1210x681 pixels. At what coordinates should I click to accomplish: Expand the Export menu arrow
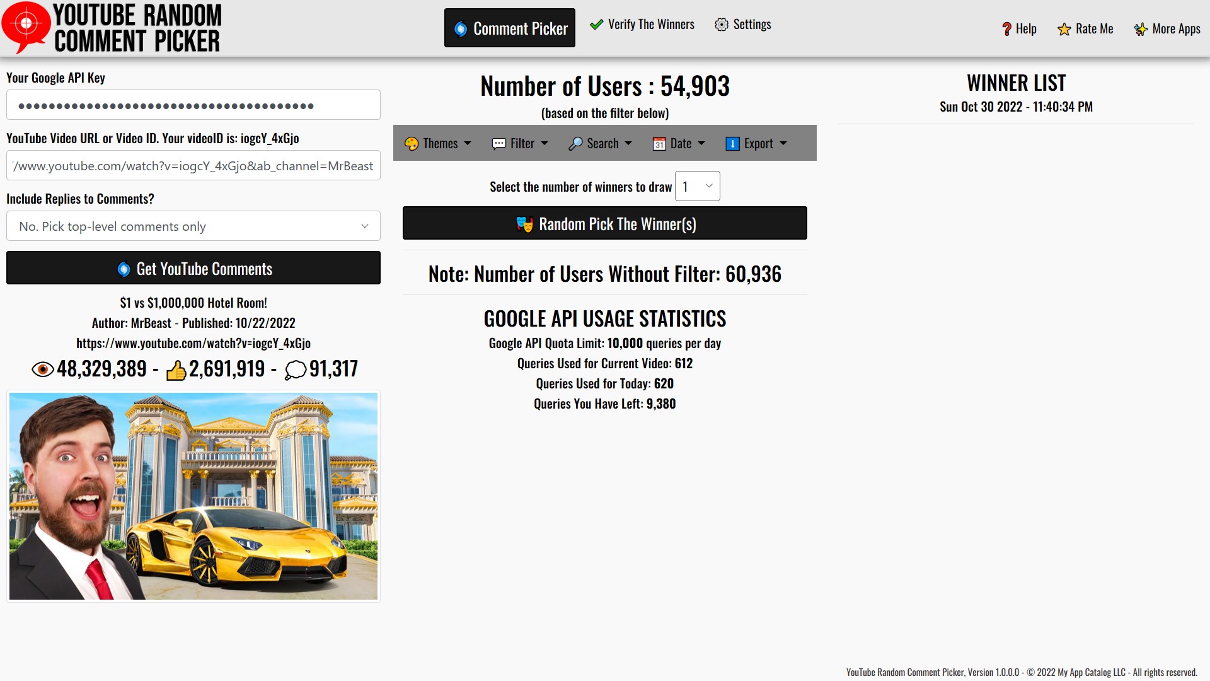click(783, 144)
